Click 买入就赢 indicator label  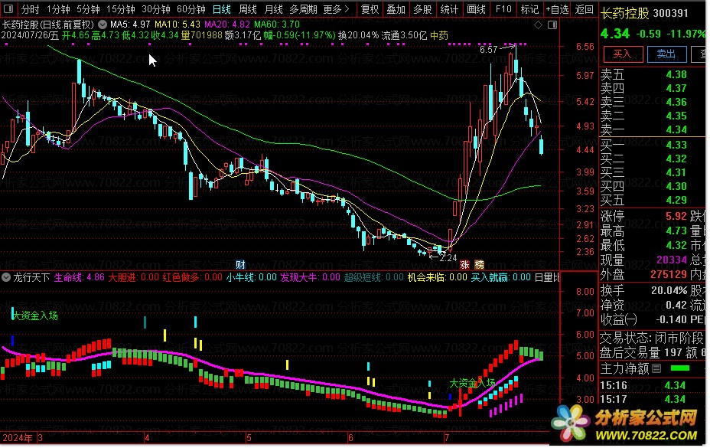501,277
